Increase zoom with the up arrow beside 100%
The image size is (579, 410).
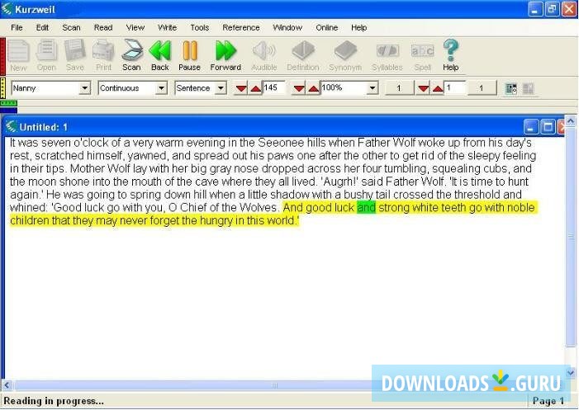(313, 88)
